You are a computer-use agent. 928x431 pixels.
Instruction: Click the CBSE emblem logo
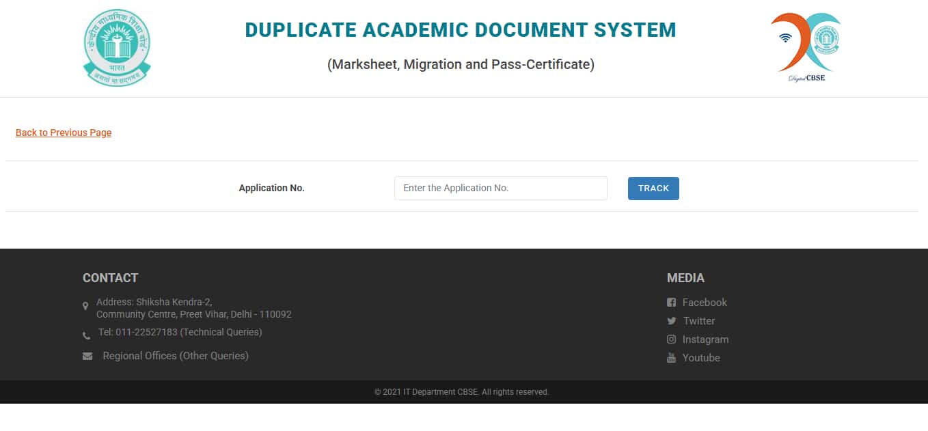pyautogui.click(x=117, y=48)
